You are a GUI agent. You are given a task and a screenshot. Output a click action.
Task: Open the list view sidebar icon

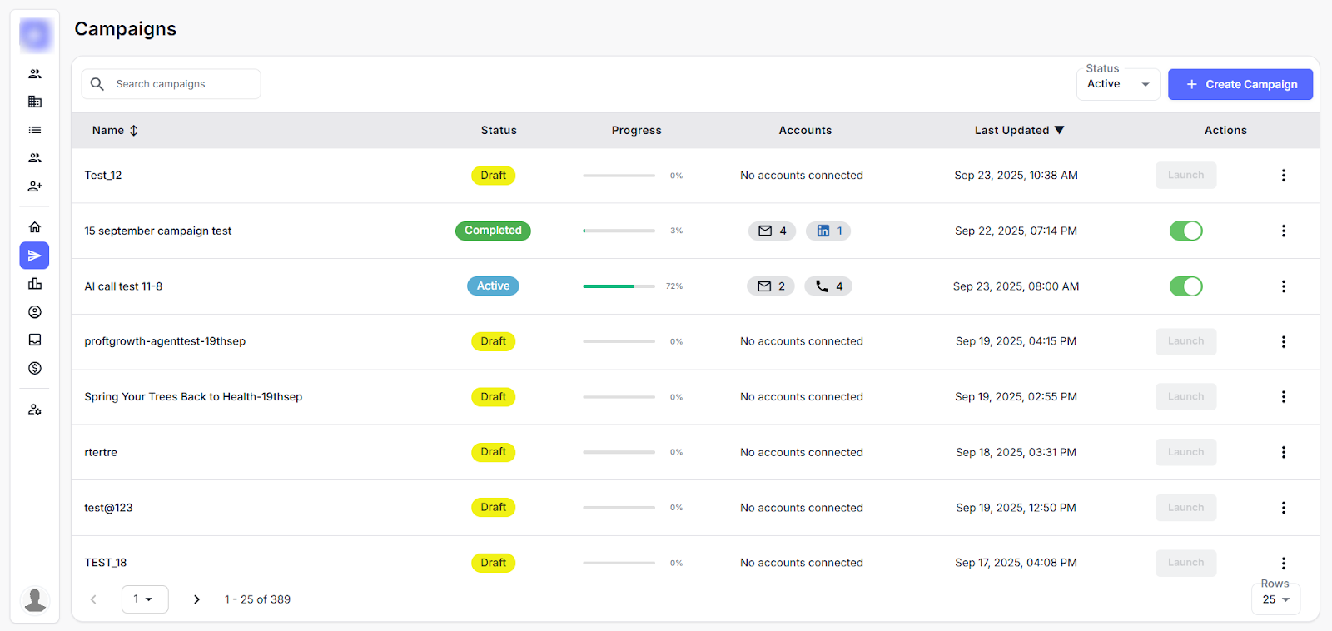(x=35, y=130)
